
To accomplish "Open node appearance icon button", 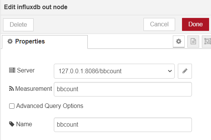I will [x=207, y=42].
